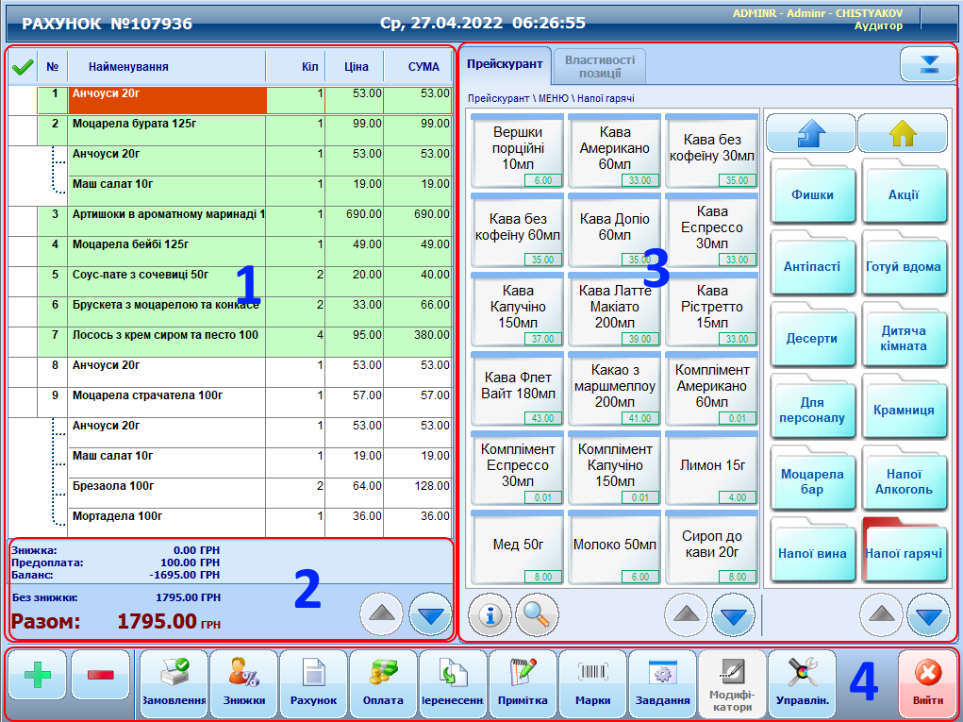The image size is (963, 722).
Task: Click the green plus add quantity button
Action: [38, 674]
